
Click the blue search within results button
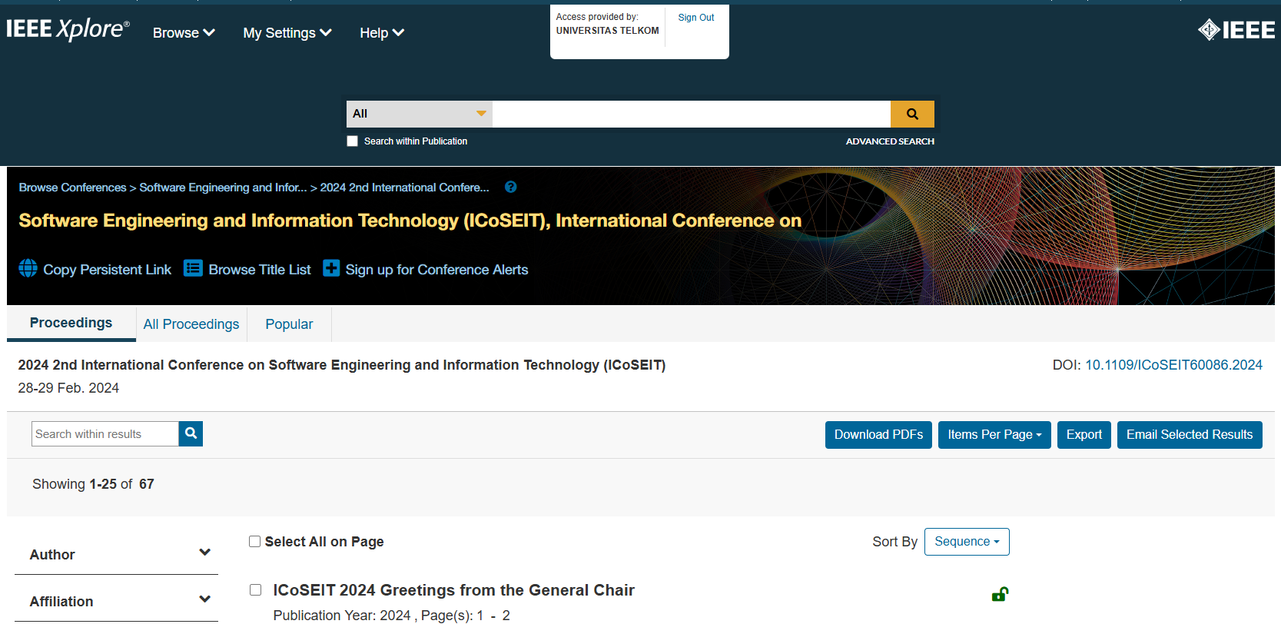pos(191,433)
